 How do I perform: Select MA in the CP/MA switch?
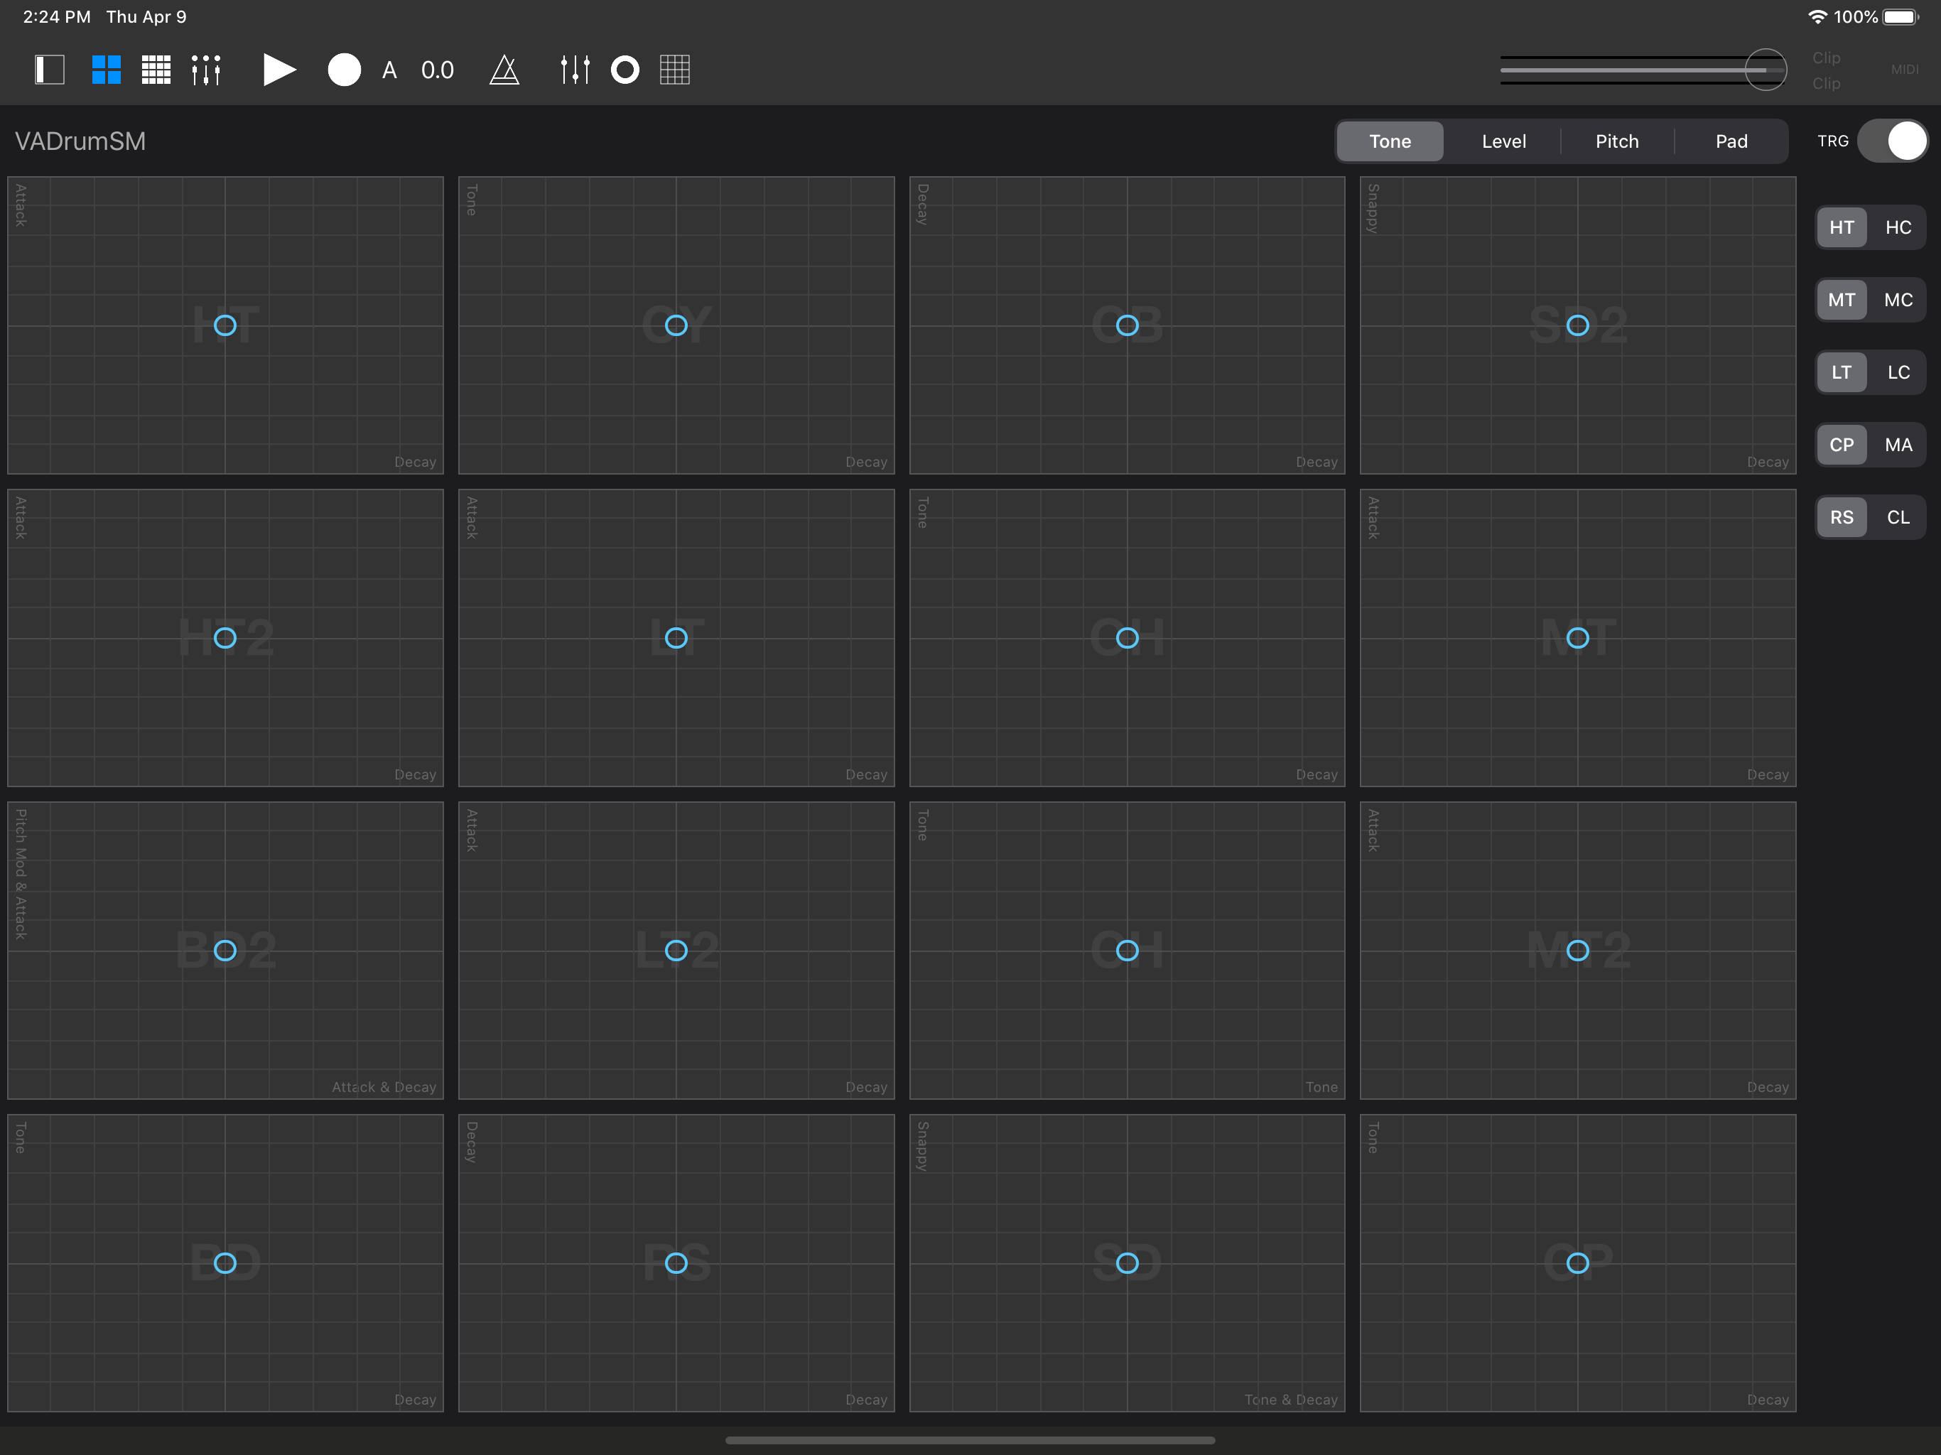(x=1898, y=445)
